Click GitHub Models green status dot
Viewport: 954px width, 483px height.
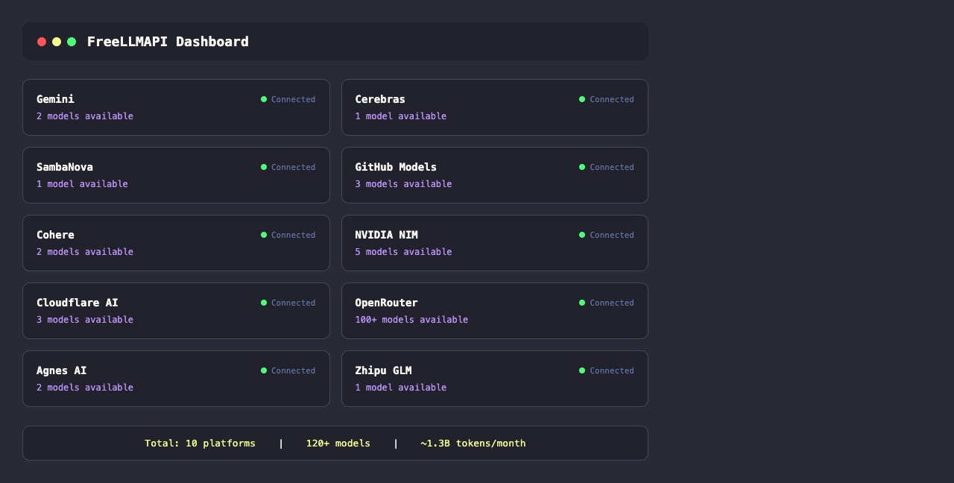582,167
